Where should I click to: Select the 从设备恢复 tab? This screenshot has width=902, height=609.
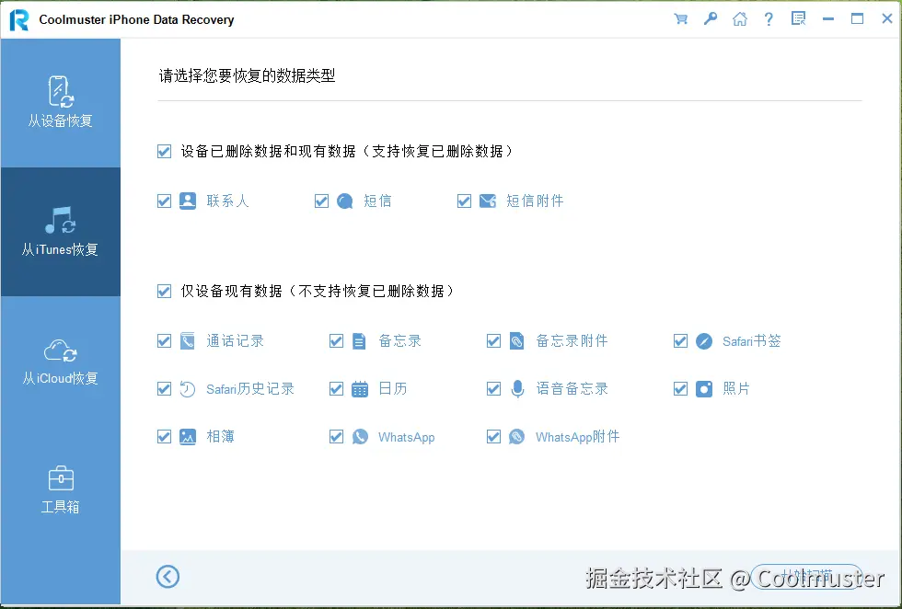point(60,101)
